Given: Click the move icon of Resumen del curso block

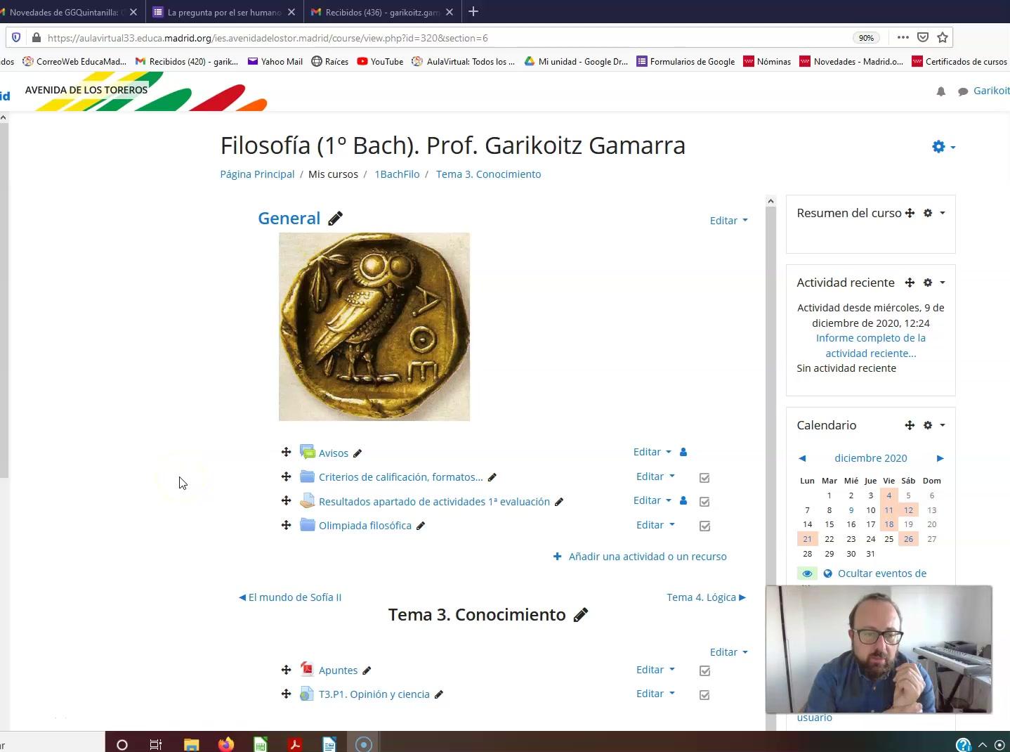Looking at the screenshot, I should (x=910, y=213).
